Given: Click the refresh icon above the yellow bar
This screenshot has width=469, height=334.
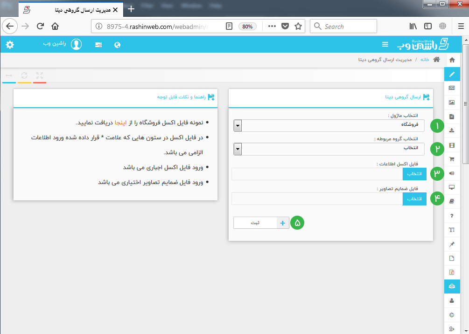Looking at the screenshot, I should click(x=24, y=75).
